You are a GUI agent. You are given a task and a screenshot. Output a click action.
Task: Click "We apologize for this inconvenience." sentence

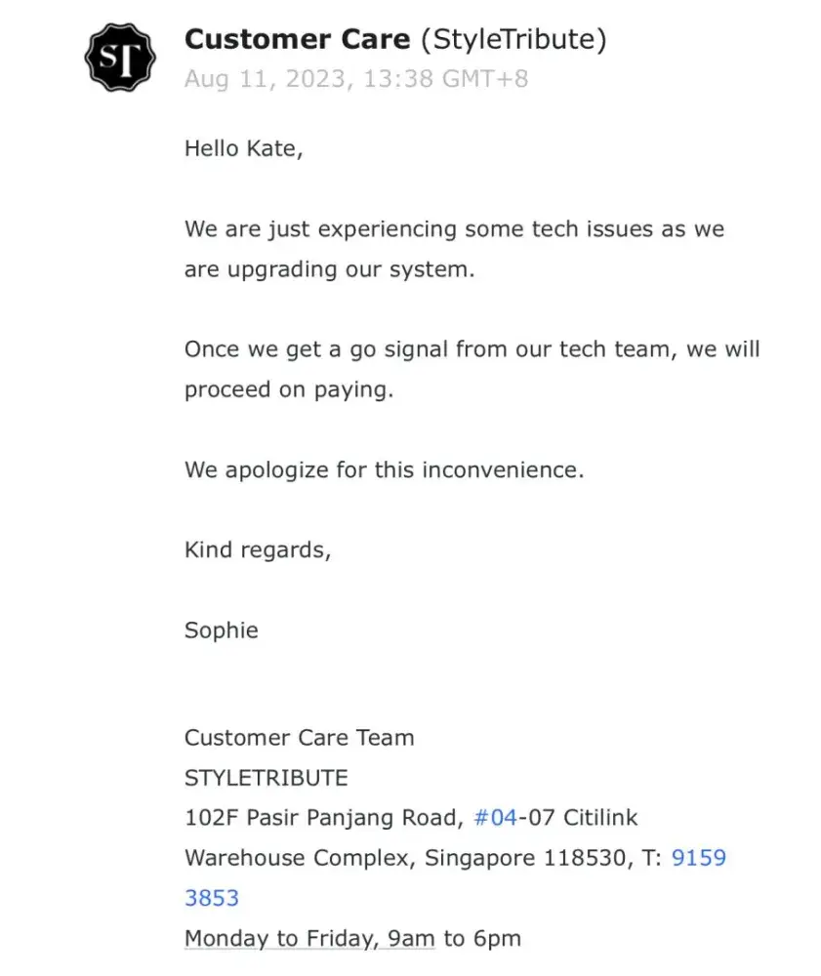click(x=384, y=469)
